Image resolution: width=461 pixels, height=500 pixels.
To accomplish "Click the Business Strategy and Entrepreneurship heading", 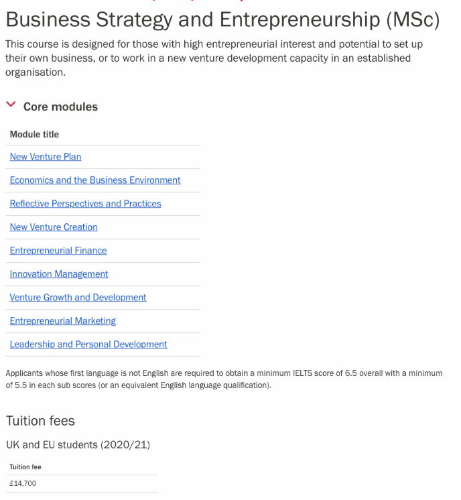I will click(222, 19).
